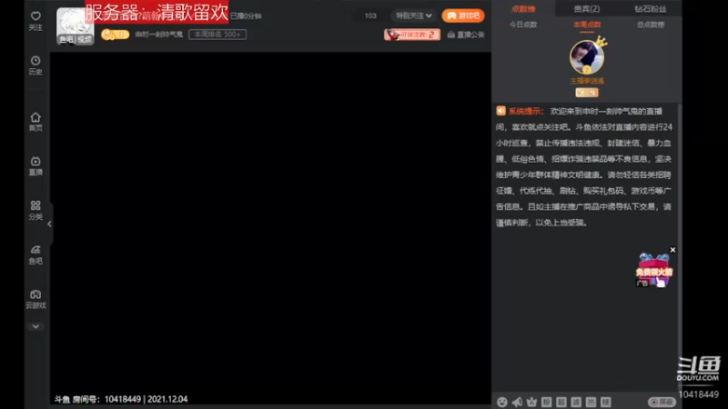The image size is (728, 409).
Task: Toggle the 屏蔽 block switch in chat bar
Action: pyautogui.click(x=662, y=402)
